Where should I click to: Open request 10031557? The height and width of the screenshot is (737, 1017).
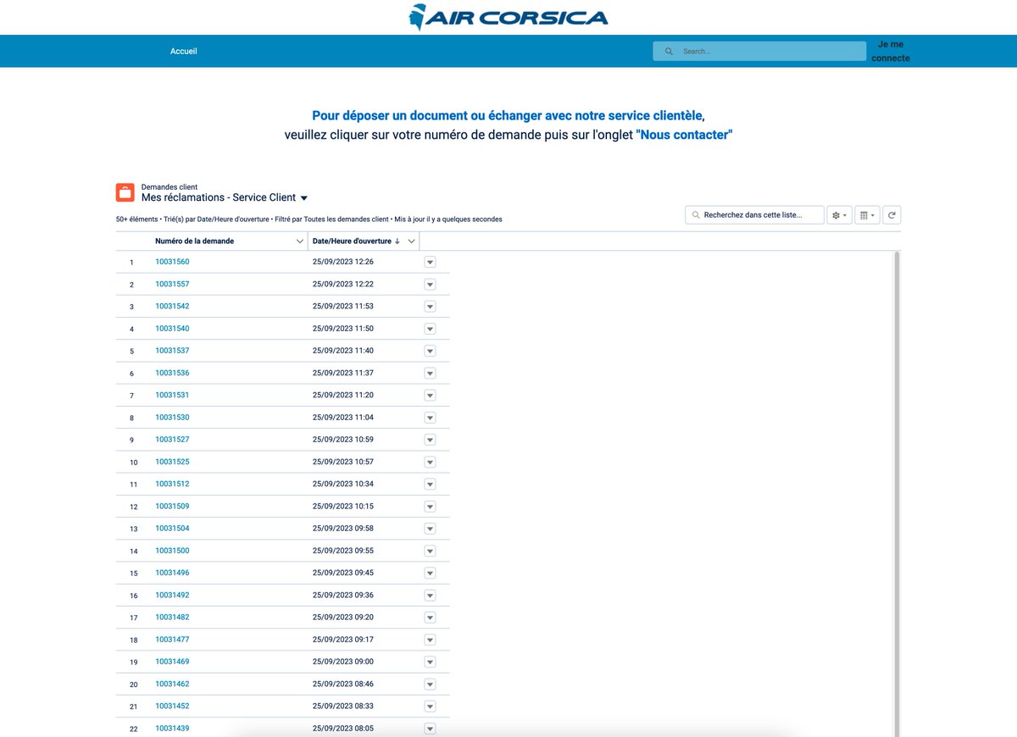click(172, 284)
